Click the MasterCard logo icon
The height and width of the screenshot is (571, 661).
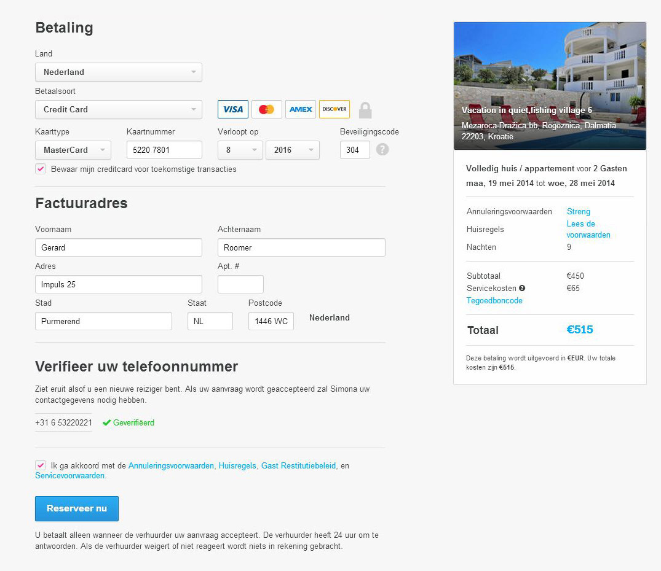[x=266, y=109]
